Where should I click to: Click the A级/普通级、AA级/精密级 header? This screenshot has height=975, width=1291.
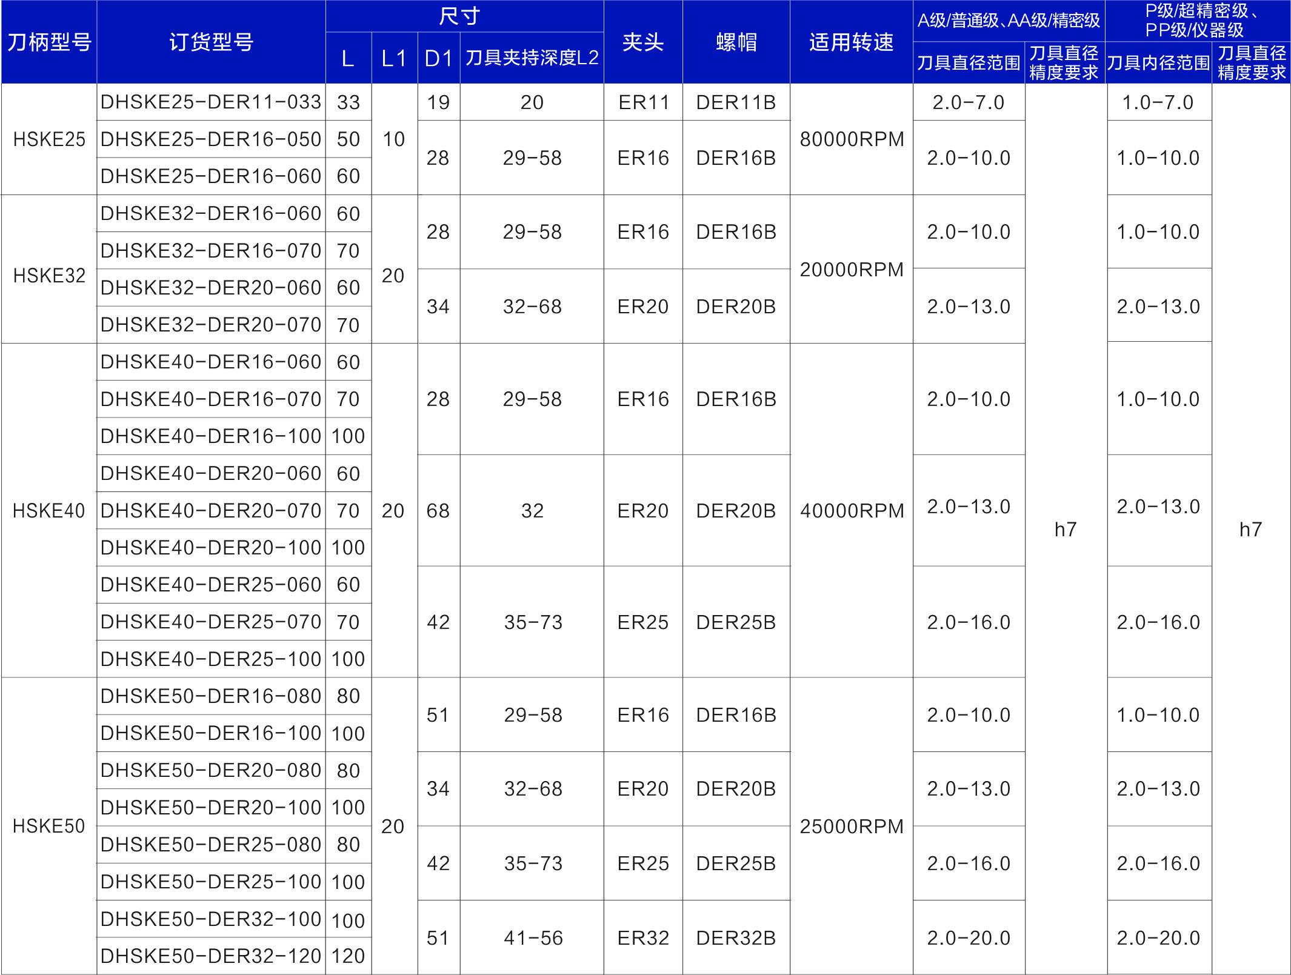[x=1009, y=21]
